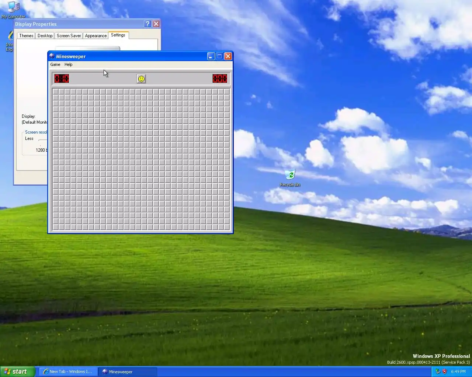Open Screen Saver tab in Display Properties
The width and height of the screenshot is (472, 377).
pyautogui.click(x=69, y=36)
